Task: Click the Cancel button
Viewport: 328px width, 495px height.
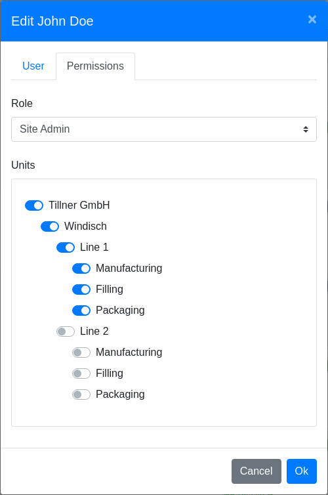Action: 256,471
